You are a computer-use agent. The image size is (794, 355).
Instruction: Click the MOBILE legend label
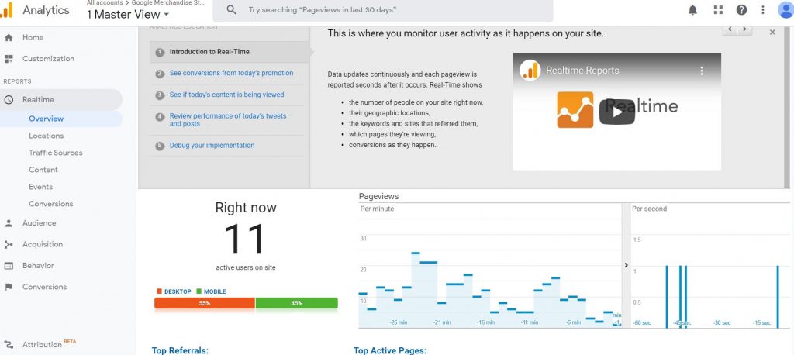[x=215, y=291]
